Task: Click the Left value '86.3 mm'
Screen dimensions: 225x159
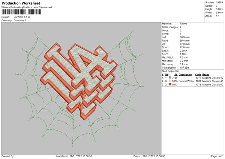Action: point(184,37)
